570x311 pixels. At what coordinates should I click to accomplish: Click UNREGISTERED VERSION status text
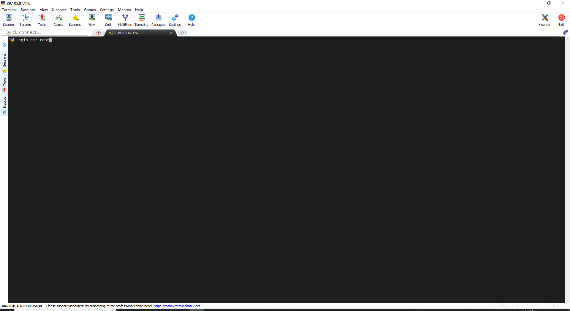pyautogui.click(x=22, y=306)
